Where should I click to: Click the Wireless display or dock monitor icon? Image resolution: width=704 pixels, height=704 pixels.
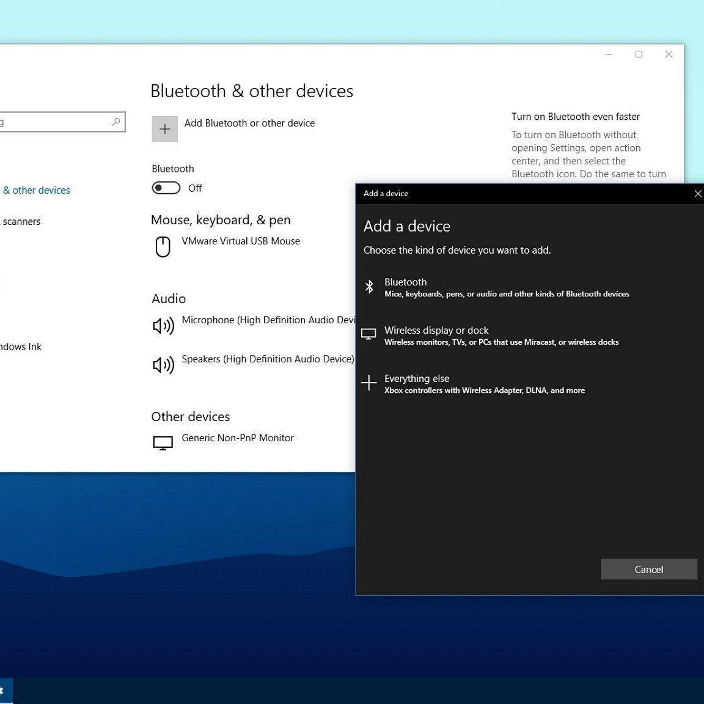(369, 334)
